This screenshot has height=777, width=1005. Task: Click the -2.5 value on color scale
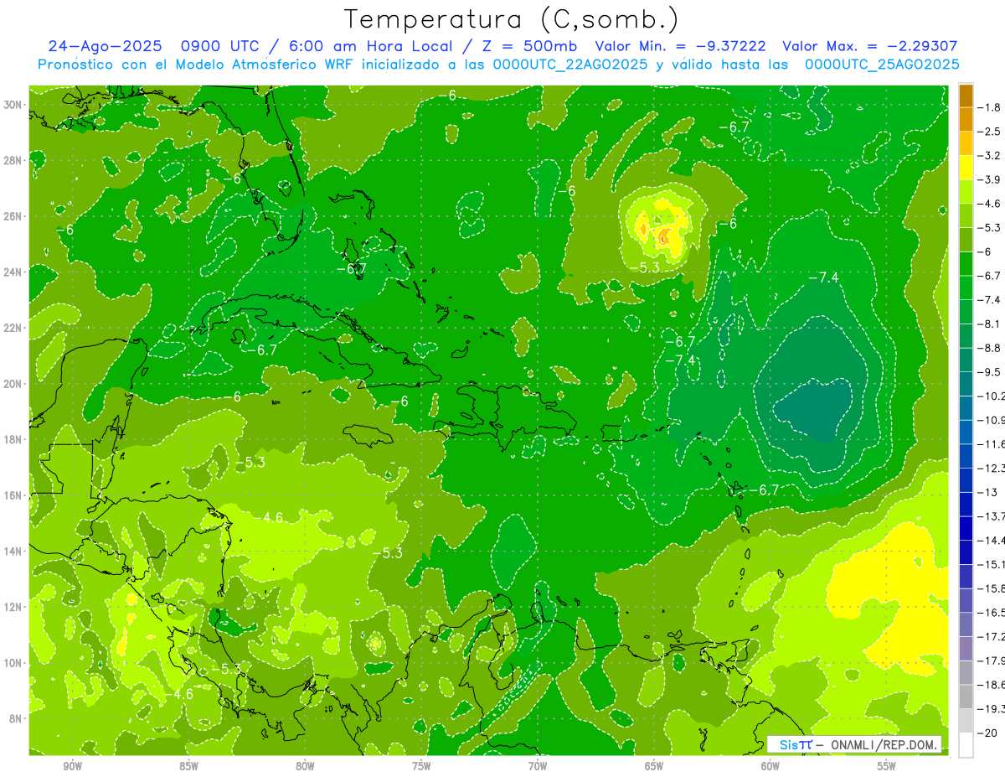click(x=990, y=132)
